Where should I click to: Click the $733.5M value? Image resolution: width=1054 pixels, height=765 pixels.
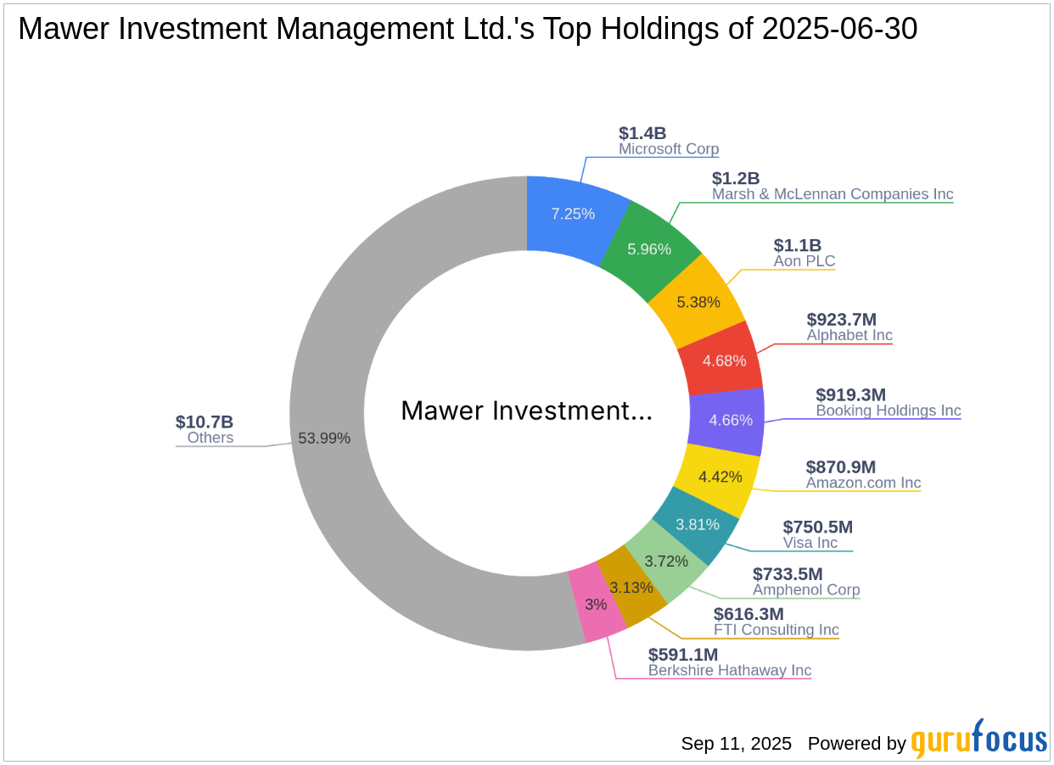point(788,573)
